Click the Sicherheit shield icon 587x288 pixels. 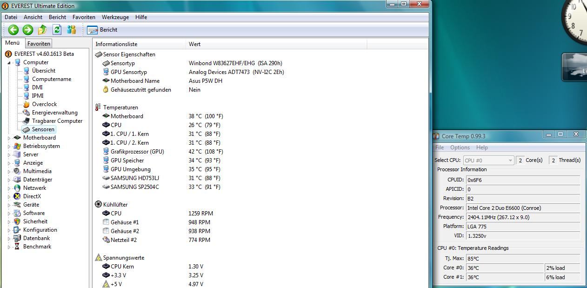tap(17, 221)
